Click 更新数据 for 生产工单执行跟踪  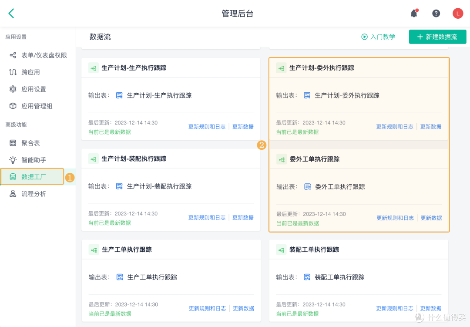243,308
